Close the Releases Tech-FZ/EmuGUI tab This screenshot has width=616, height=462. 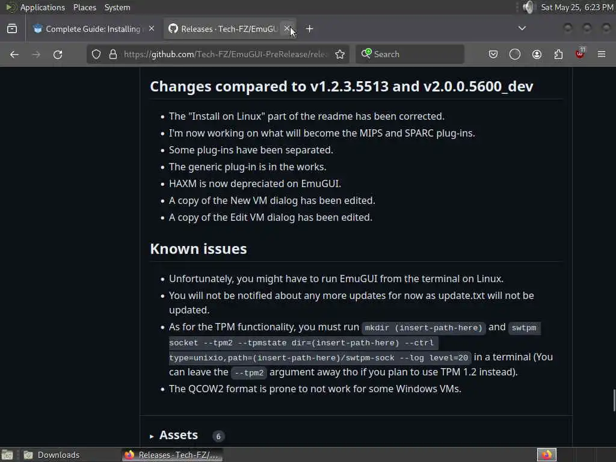(287, 29)
